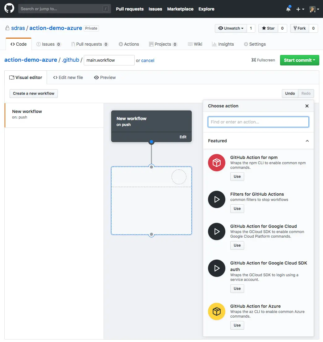Open the Unwatch dropdown
This screenshot has height=342, width=323.
point(231,28)
